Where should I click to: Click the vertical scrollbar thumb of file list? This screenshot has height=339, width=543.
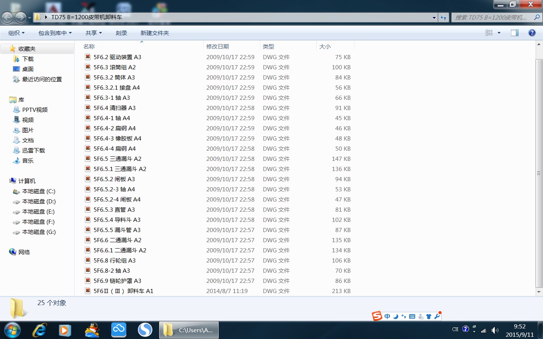(x=539, y=173)
